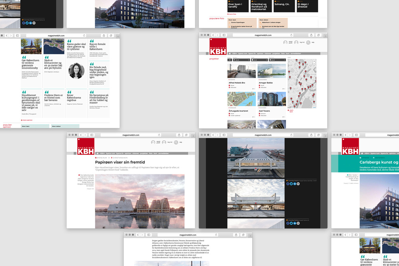The height and width of the screenshot is (266, 399).
Task: Click the search icon in the Papirøen article window
Action: click(176, 142)
